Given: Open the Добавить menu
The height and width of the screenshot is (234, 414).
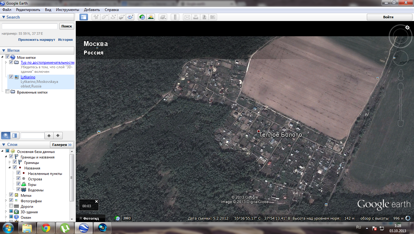Looking at the screenshot, I should point(92,10).
